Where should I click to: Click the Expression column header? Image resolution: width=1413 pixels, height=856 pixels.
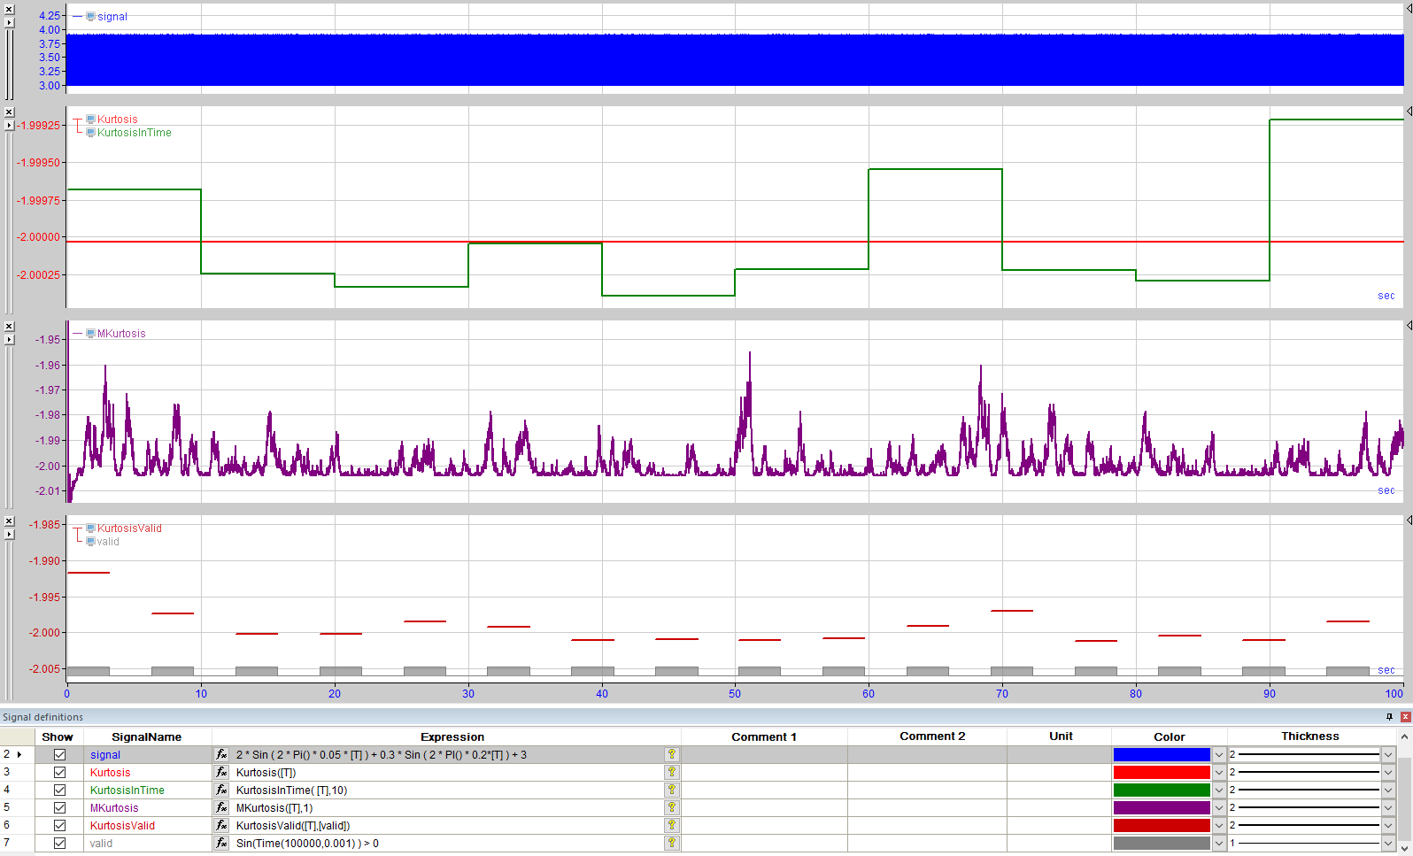click(452, 736)
